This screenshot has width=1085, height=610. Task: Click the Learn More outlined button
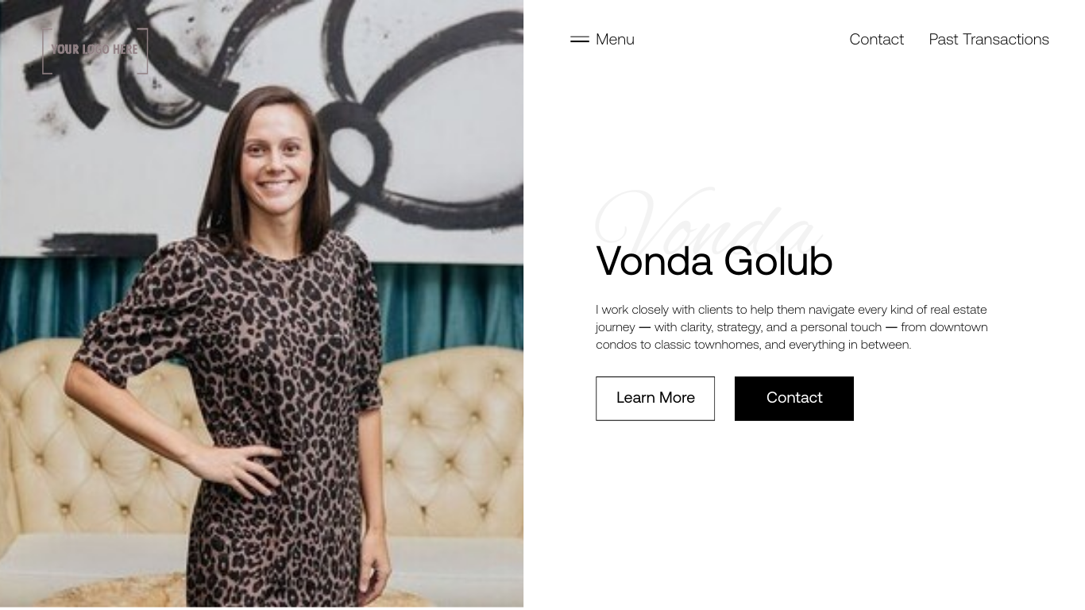coord(655,399)
